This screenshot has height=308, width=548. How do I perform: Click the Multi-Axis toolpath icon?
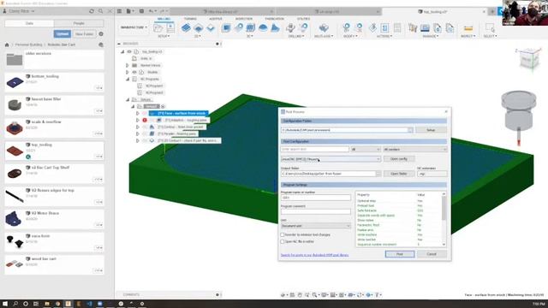[x=324, y=28]
